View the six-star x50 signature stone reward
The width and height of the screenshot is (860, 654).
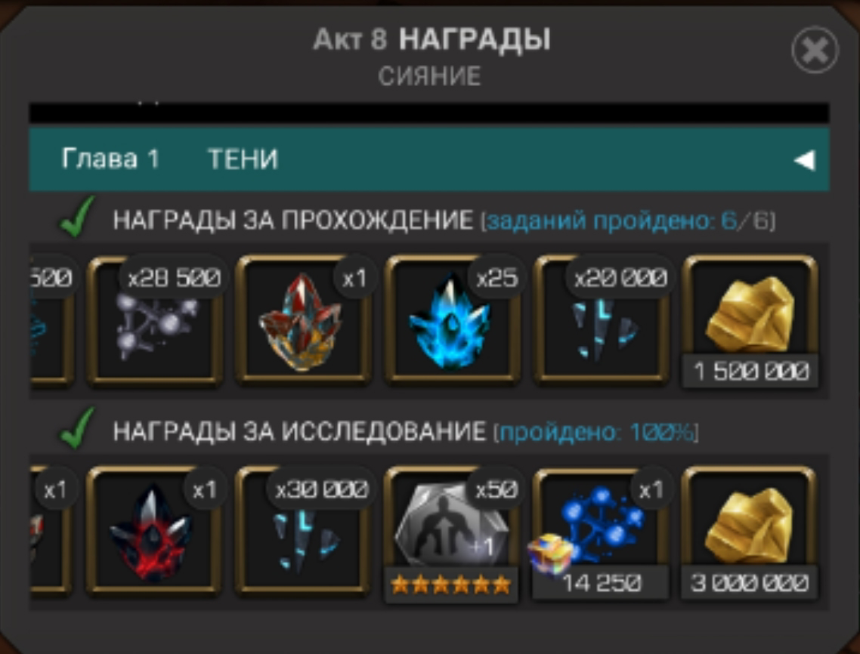click(451, 535)
